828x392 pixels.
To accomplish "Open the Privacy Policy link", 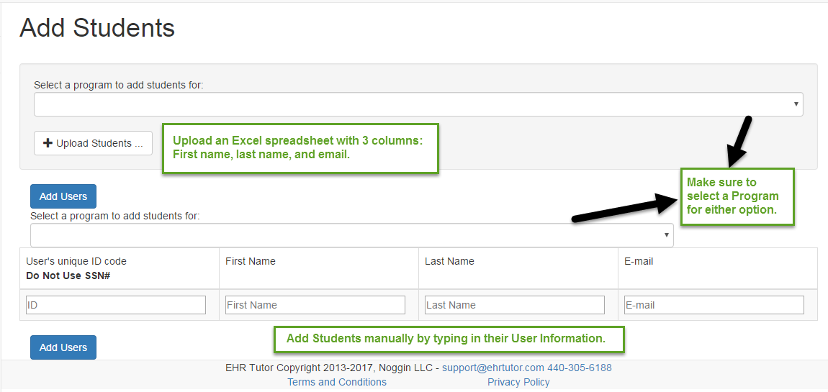I will 518,382.
